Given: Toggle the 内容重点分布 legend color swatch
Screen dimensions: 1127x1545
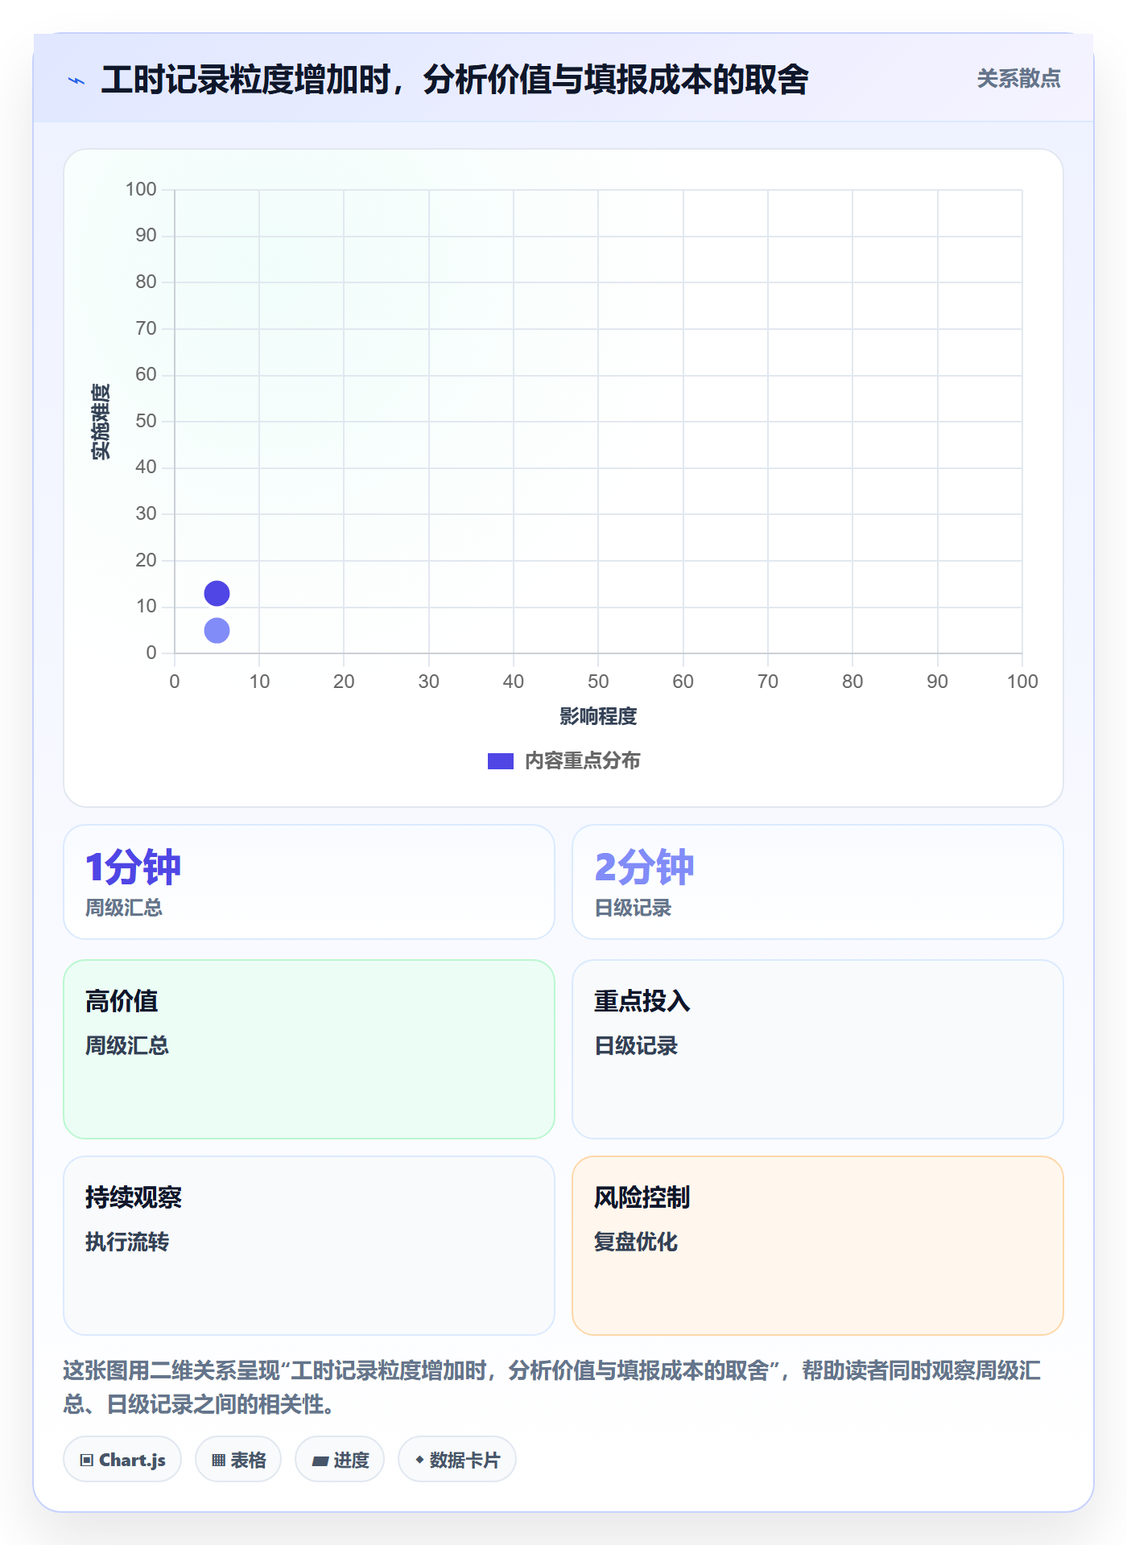Looking at the screenshot, I should click(500, 761).
